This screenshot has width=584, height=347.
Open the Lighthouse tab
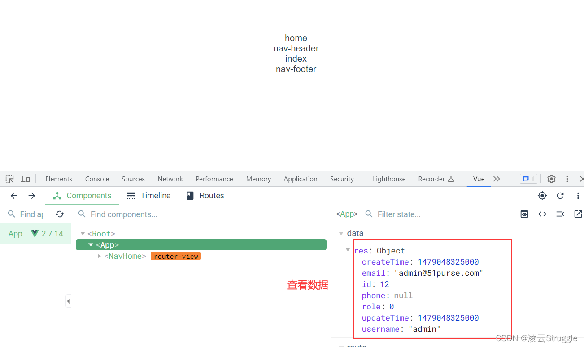[389, 179]
